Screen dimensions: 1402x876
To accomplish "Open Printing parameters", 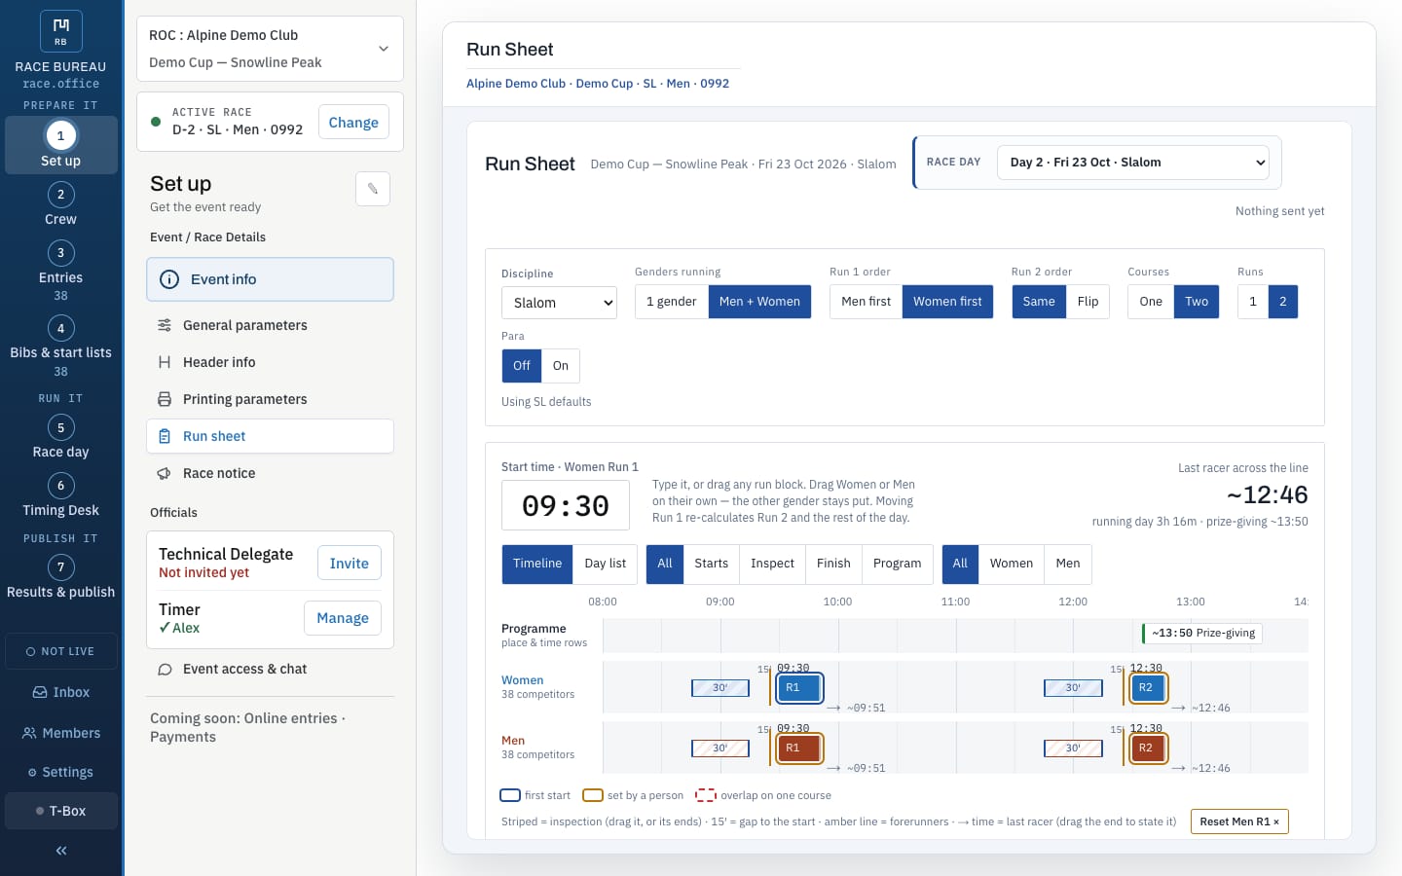I will (270, 399).
